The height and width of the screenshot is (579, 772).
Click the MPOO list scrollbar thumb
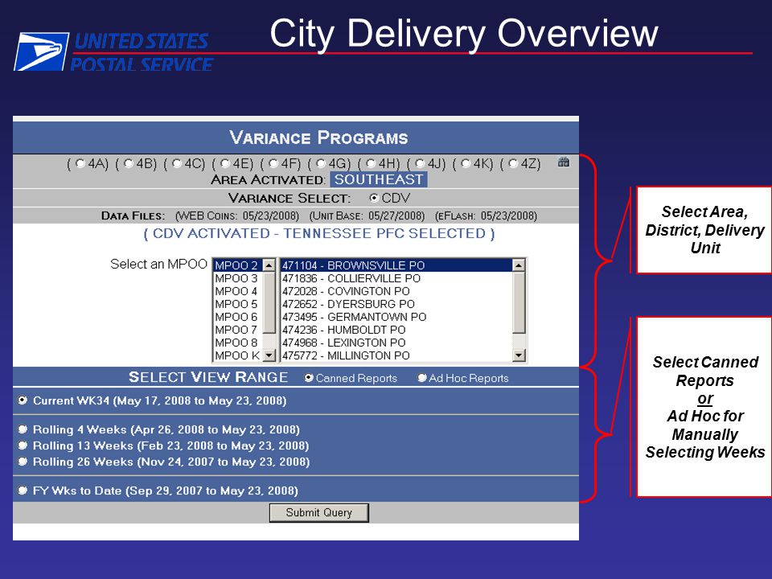(269, 302)
